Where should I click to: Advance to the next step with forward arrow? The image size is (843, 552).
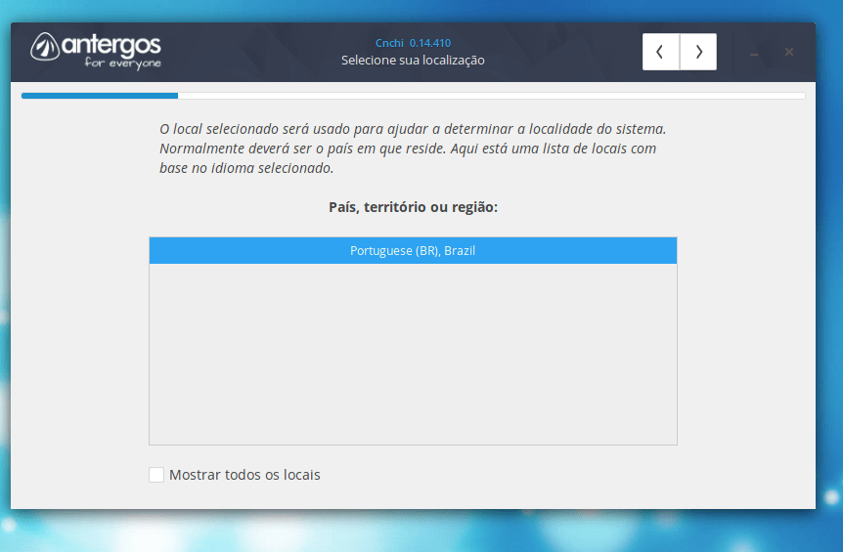(698, 52)
